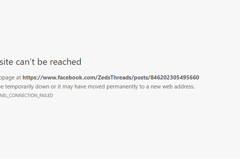This screenshot has width=240, height=159.
Task: Click the CONNECTION_FAILED error code text
Action: tap(26, 95)
